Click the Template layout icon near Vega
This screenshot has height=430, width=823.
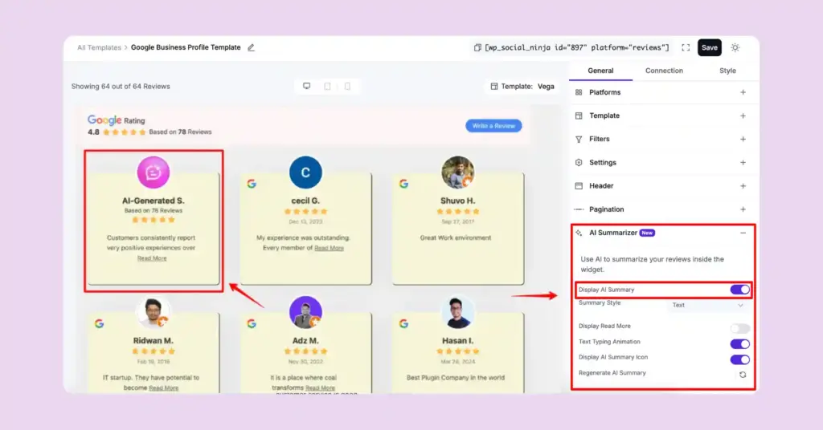(x=494, y=87)
